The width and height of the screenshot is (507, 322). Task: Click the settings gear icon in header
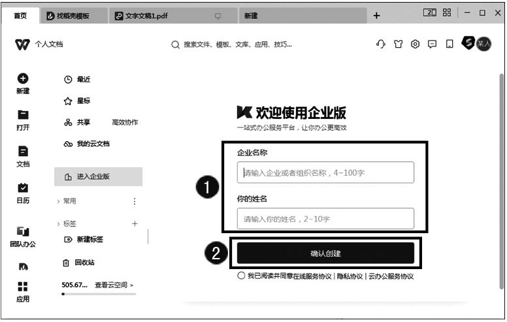click(415, 44)
